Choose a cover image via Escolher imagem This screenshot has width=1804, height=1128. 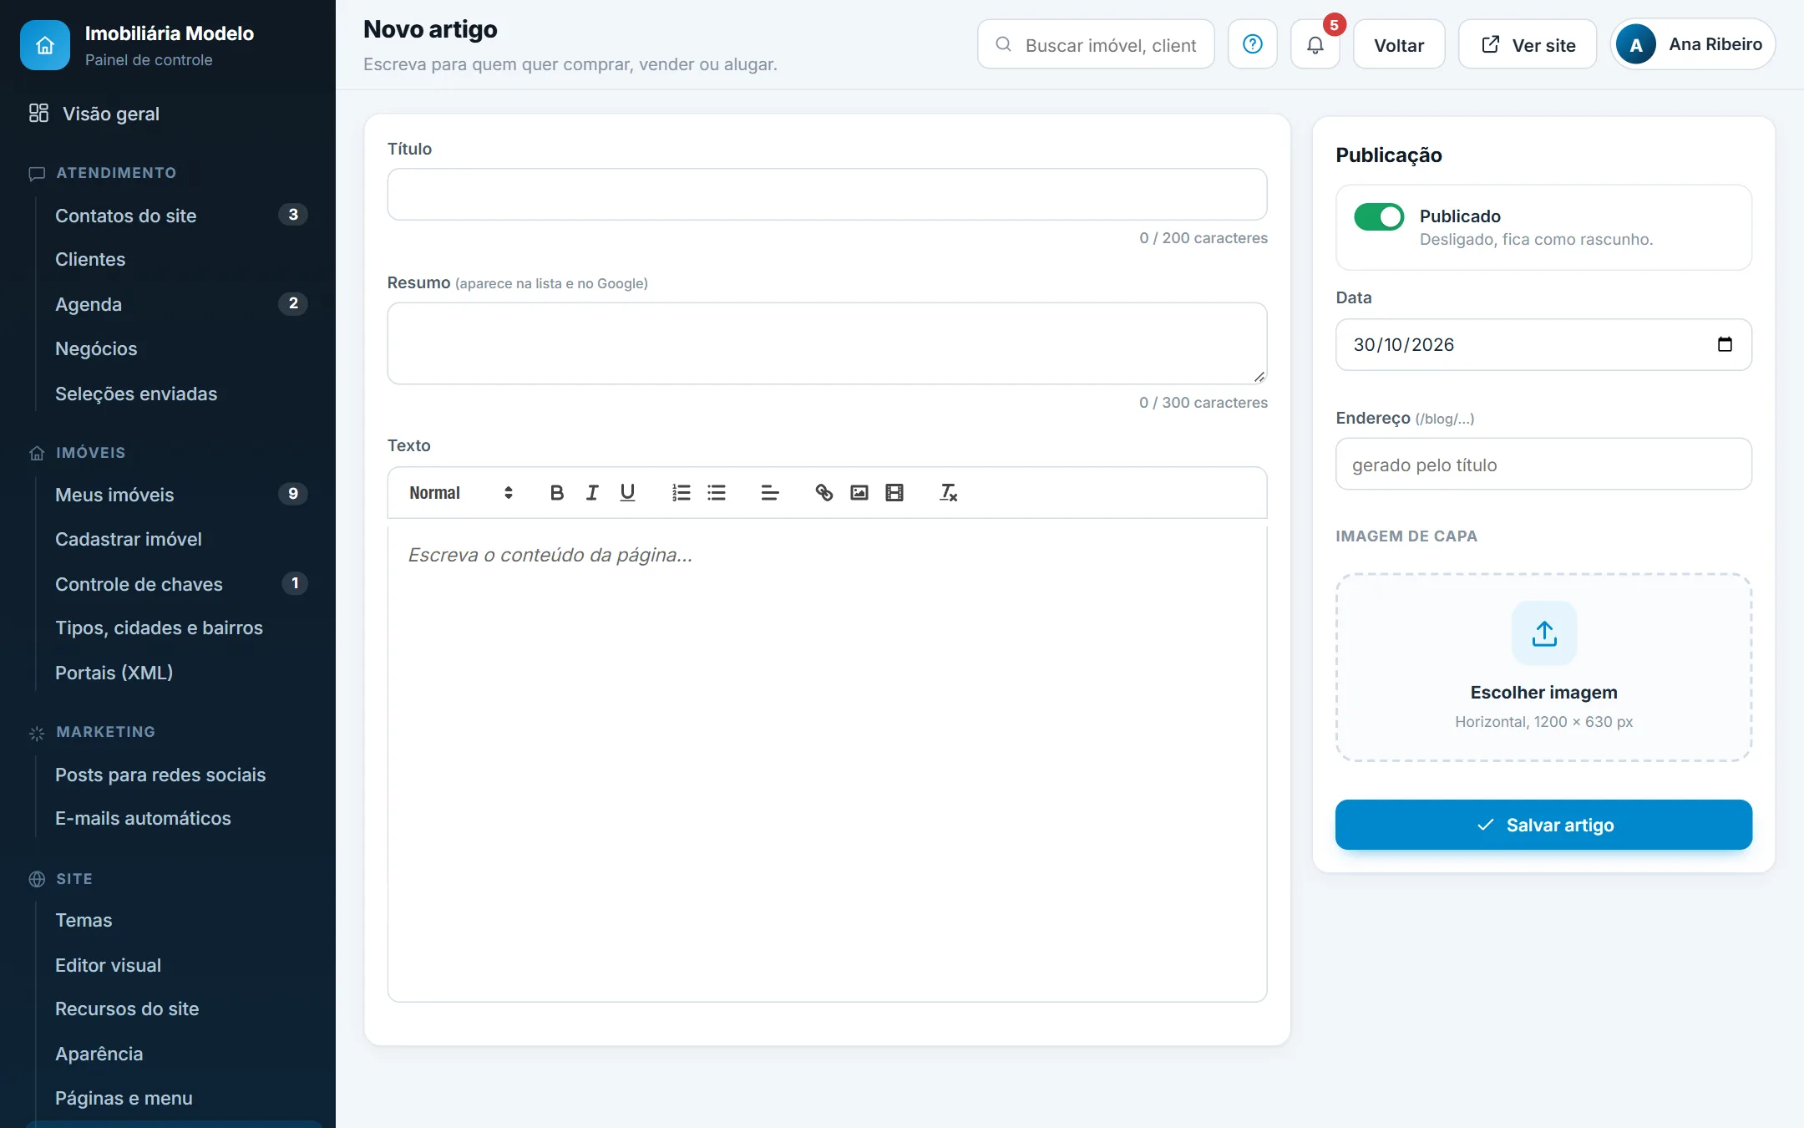(1543, 667)
